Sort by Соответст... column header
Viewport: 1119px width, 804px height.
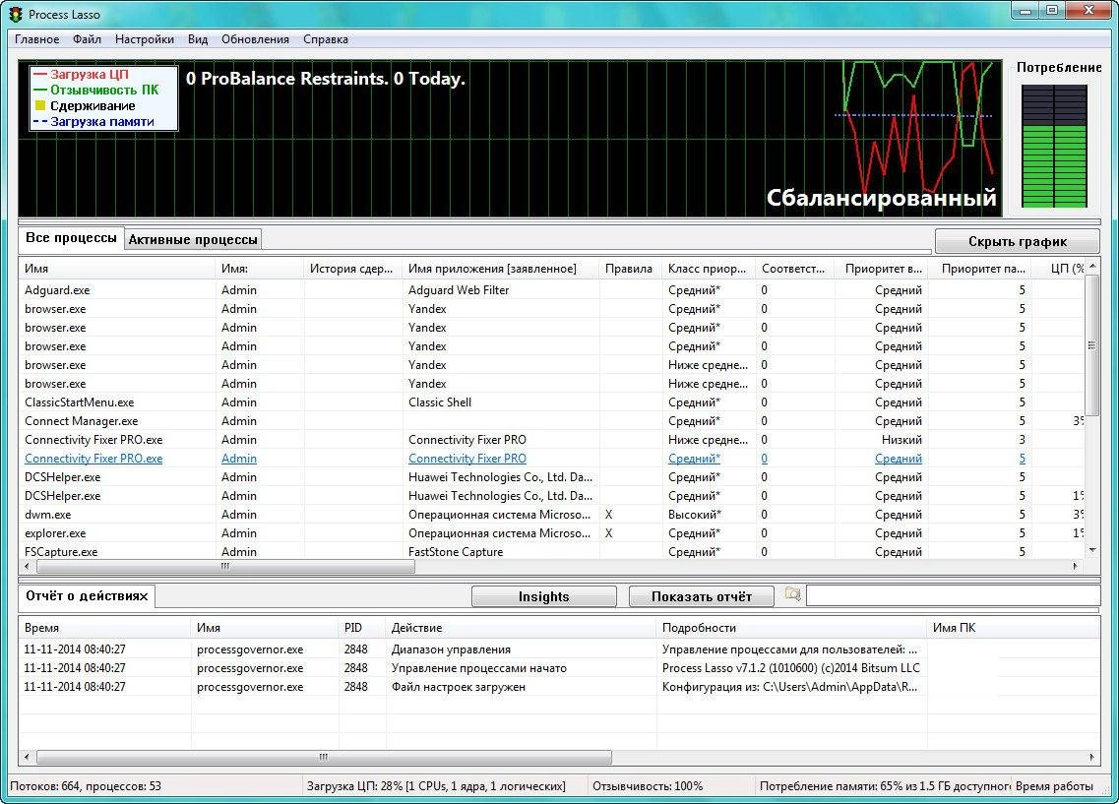click(x=795, y=269)
